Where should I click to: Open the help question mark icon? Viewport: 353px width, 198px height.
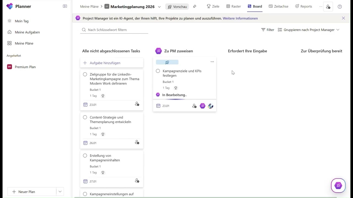(x=340, y=7)
